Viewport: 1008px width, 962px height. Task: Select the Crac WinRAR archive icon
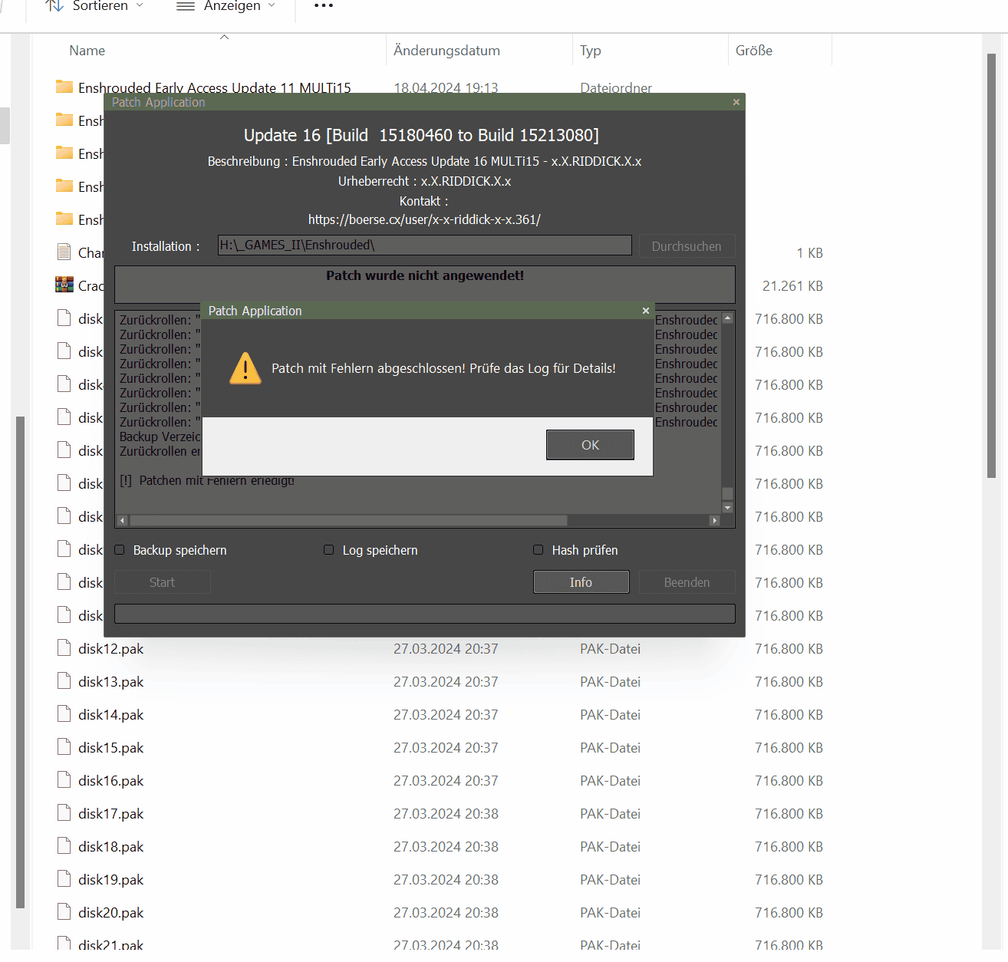64,285
